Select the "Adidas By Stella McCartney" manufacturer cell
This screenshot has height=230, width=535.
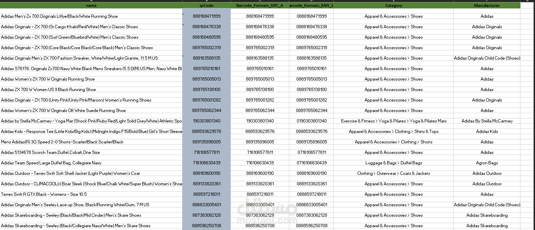pyautogui.click(x=487, y=121)
